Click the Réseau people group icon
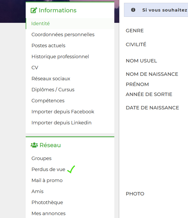The width and height of the screenshot is (188, 218). coord(34,145)
